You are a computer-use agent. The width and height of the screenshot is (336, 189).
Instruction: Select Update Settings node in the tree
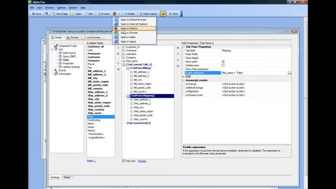click(71, 67)
